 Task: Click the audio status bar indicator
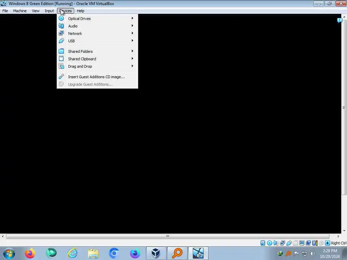click(276, 243)
